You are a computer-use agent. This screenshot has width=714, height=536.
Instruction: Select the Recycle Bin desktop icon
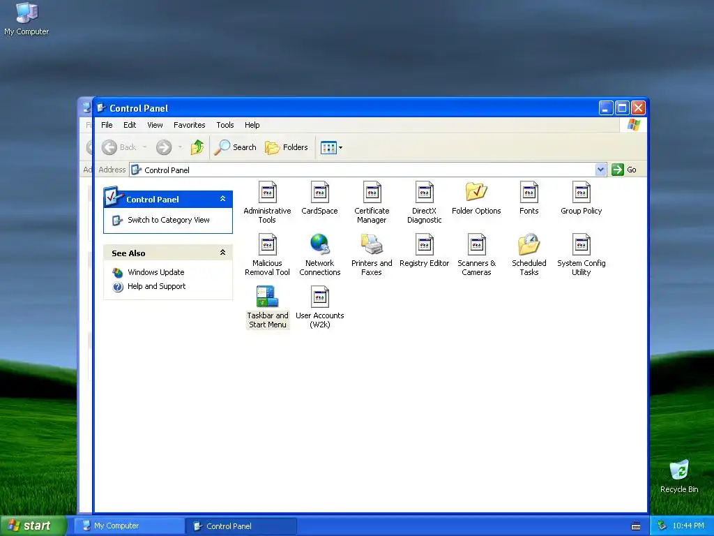click(679, 477)
